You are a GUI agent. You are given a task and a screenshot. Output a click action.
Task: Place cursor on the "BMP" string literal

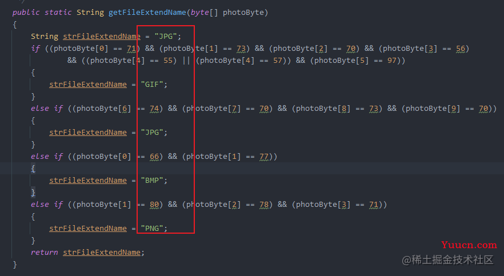pyautogui.click(x=154, y=180)
